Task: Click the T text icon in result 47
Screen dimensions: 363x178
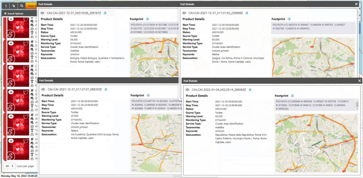Action: pos(32,81)
